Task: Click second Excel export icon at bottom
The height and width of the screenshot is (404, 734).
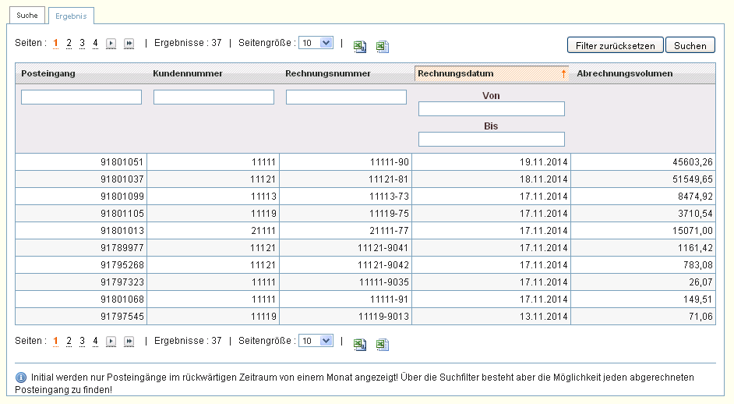Action: pyautogui.click(x=383, y=344)
